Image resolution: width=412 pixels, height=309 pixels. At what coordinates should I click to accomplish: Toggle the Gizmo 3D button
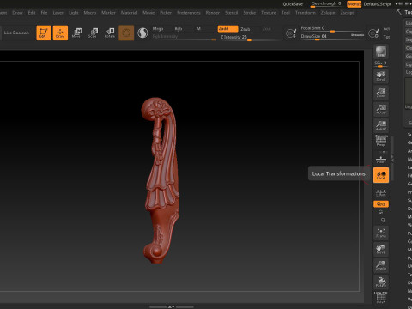pyautogui.click(x=126, y=33)
